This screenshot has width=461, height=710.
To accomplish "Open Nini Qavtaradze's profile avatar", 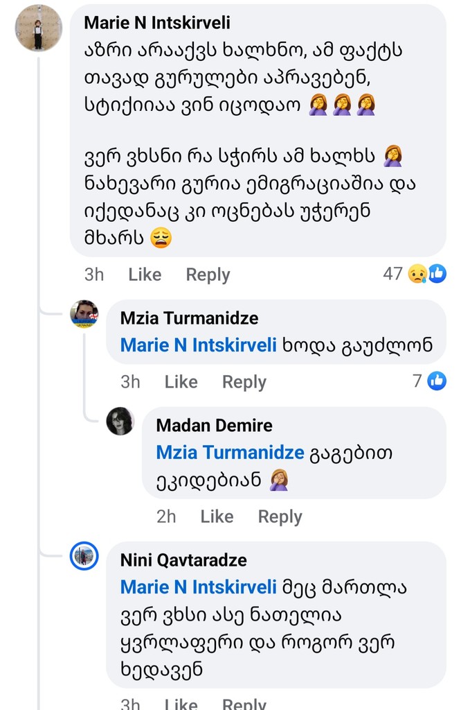I will click(84, 556).
